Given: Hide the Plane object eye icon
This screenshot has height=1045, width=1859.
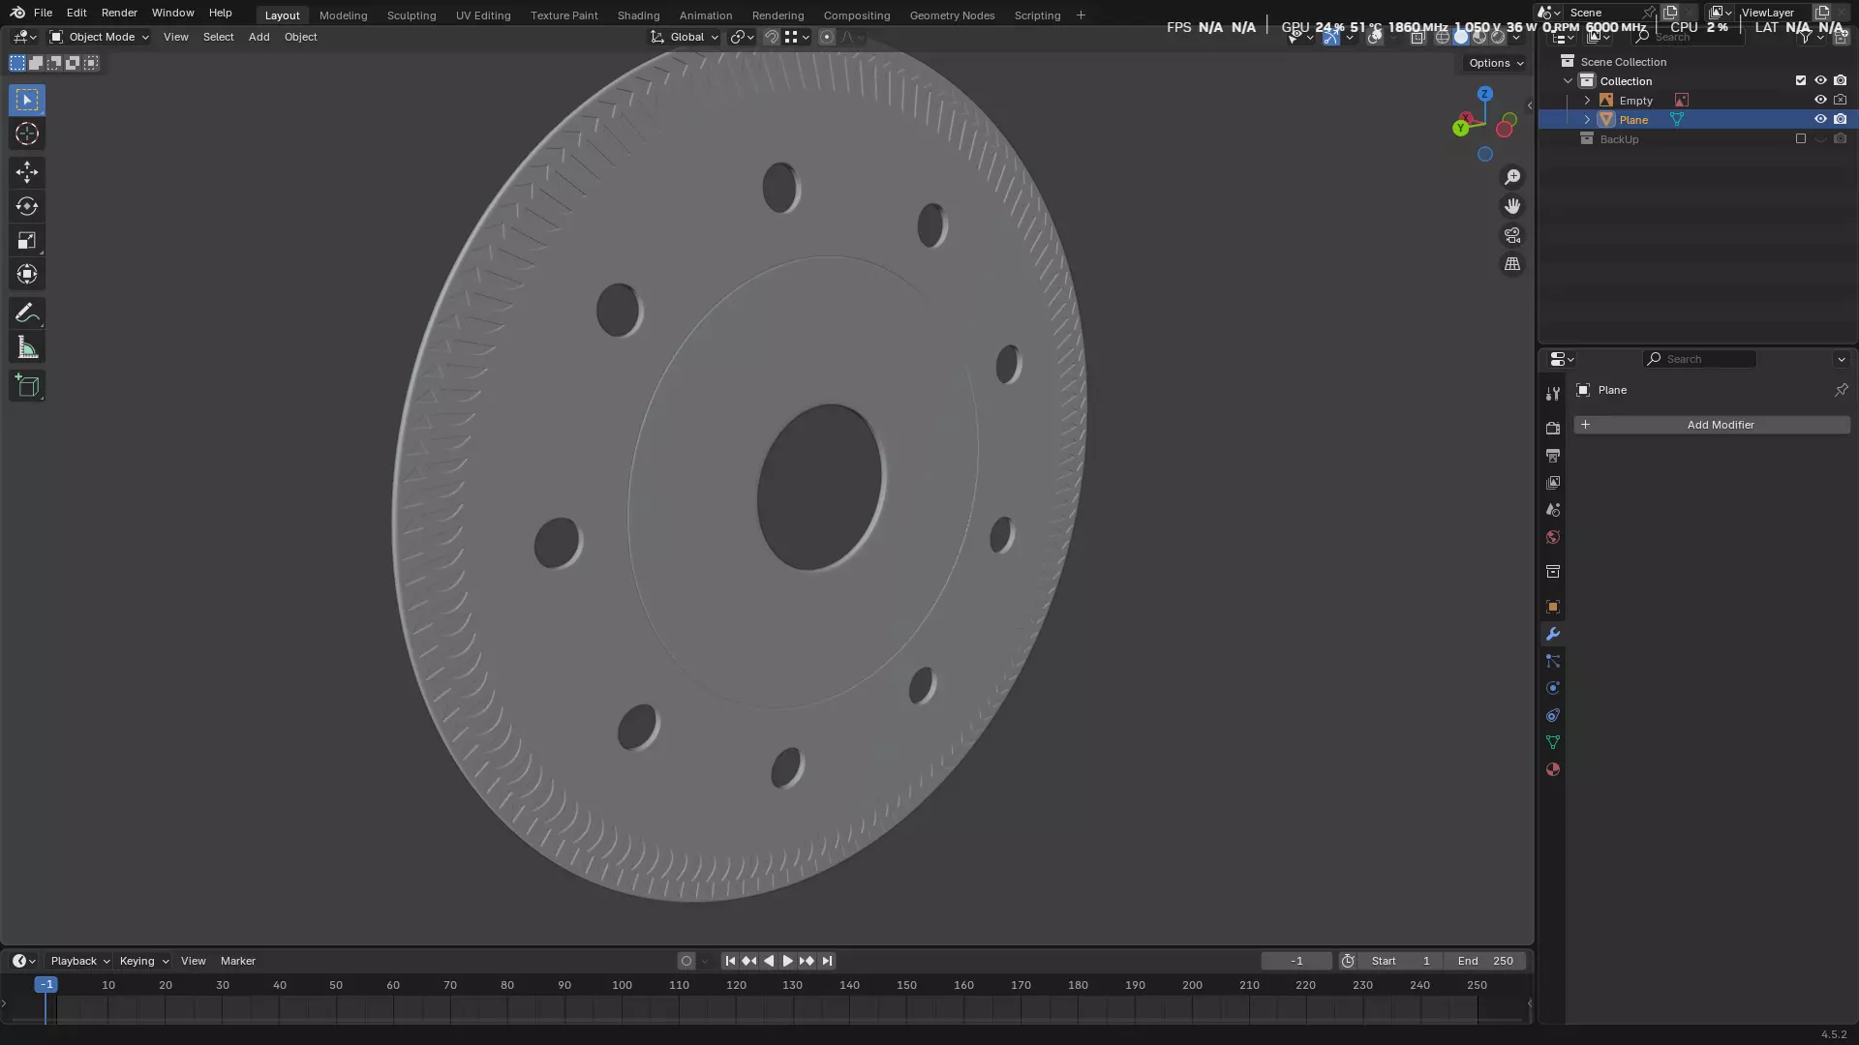Looking at the screenshot, I should coord(1820,119).
